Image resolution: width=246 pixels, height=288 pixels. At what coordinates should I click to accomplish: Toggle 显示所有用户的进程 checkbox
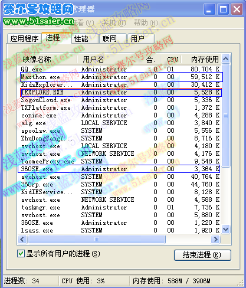(x=21, y=254)
